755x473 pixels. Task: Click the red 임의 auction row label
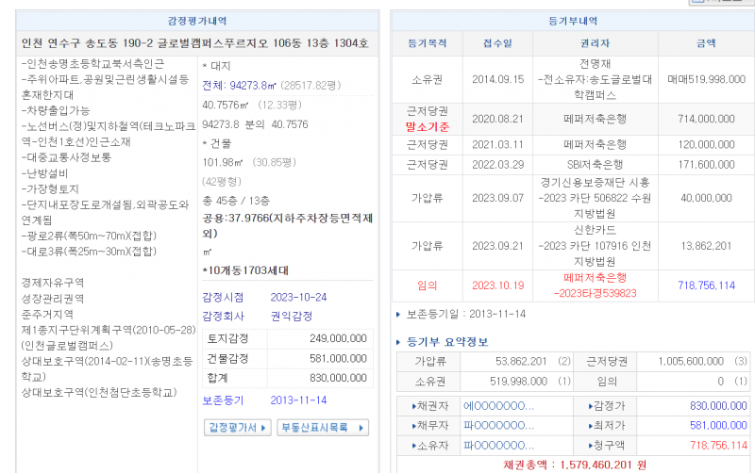[x=427, y=285]
